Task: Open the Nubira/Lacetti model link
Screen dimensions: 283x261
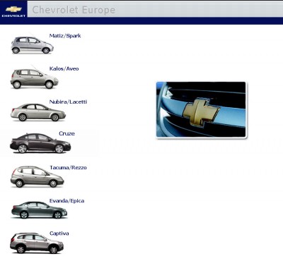Action: pos(68,102)
